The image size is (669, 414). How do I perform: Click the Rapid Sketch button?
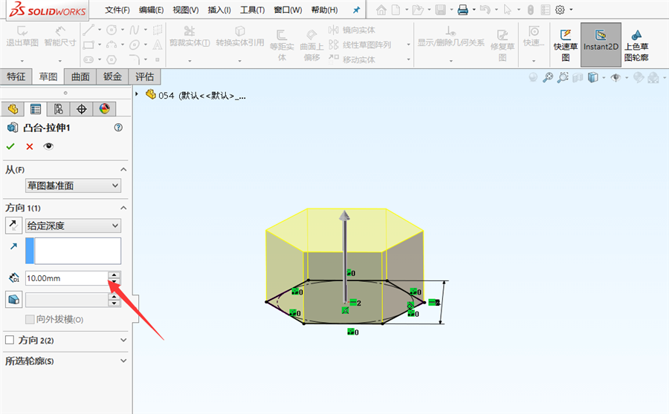point(566,45)
